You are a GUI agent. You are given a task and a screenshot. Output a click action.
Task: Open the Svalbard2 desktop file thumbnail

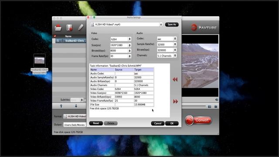[x=40, y=61]
